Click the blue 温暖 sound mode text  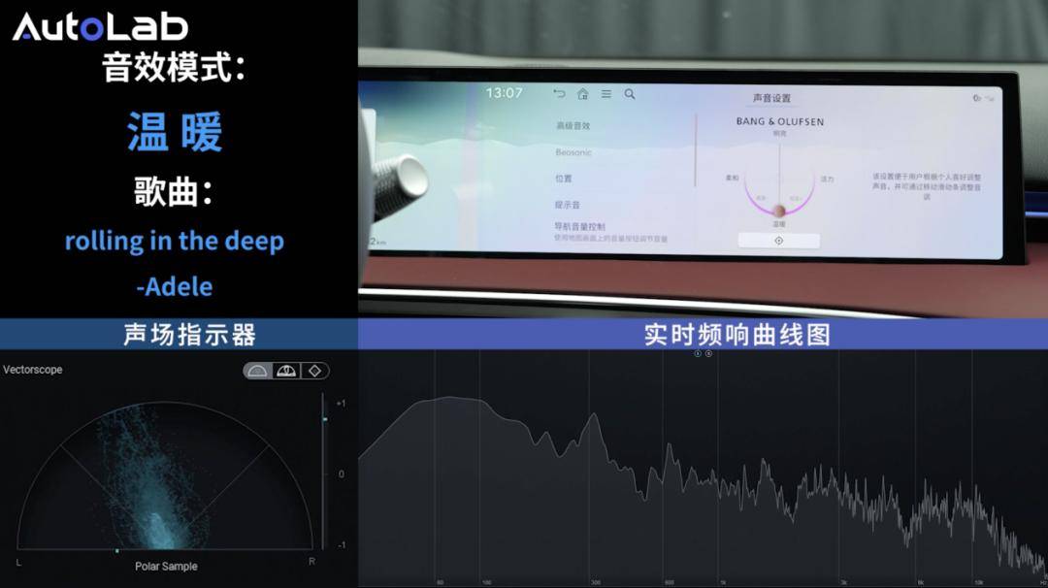click(x=175, y=132)
